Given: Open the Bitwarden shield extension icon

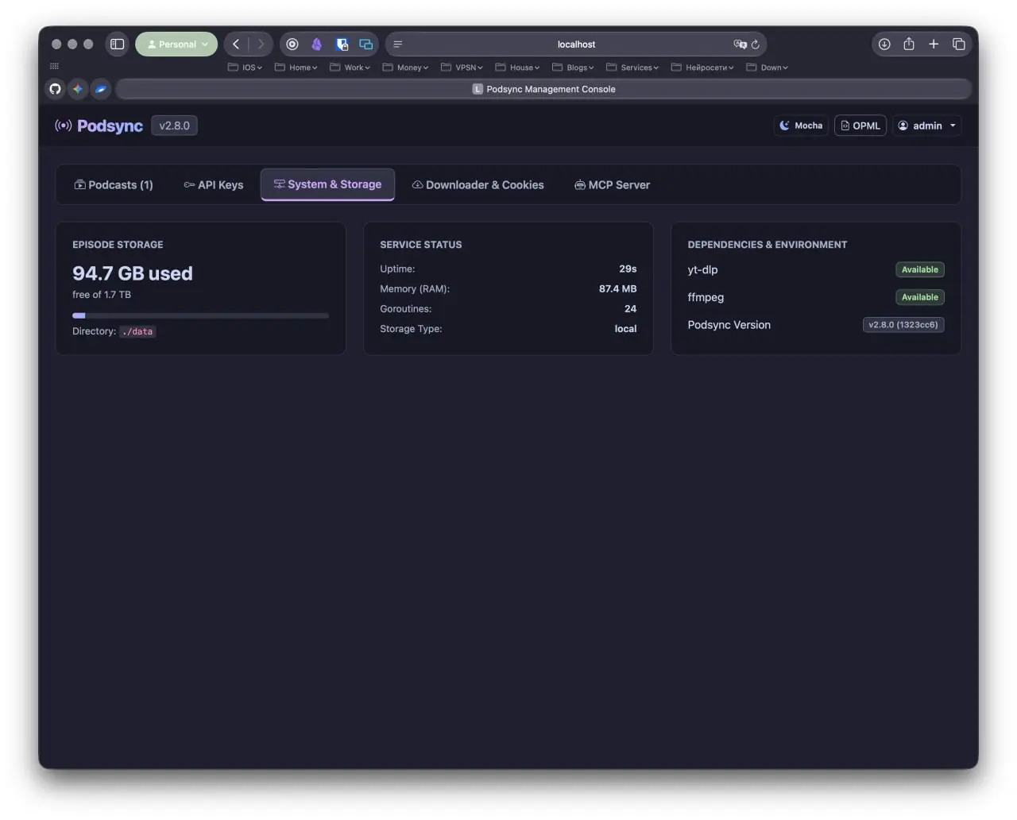Looking at the screenshot, I should click(342, 44).
